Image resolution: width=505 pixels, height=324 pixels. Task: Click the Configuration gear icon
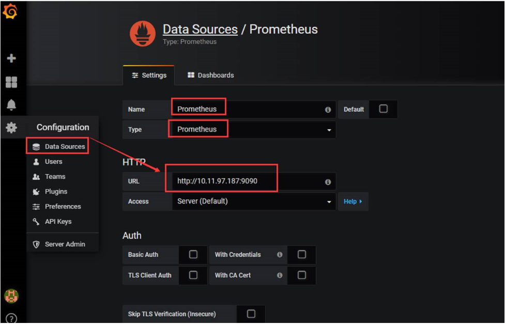[x=11, y=128]
